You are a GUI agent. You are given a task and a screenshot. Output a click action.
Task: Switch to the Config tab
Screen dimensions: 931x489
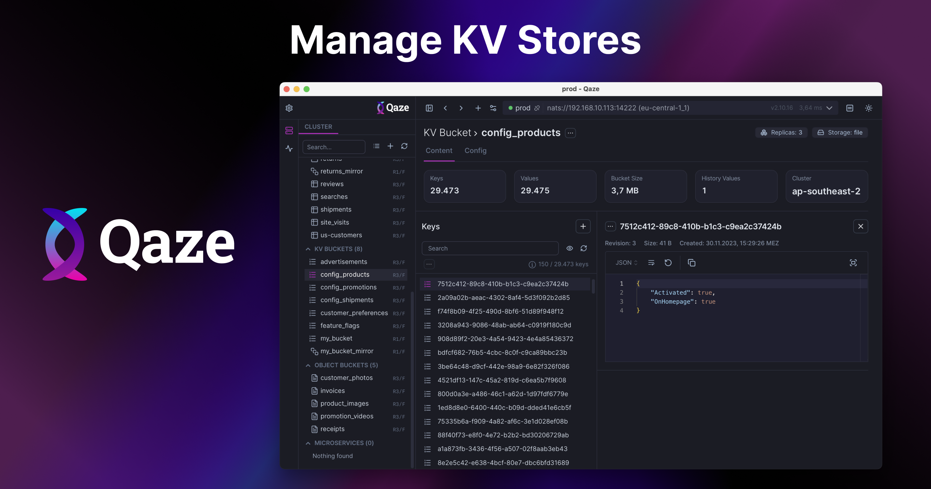click(475, 151)
